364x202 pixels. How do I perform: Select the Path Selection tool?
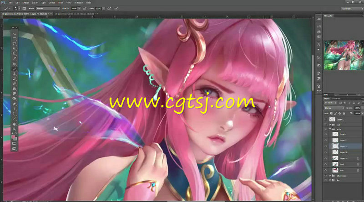pos(15,114)
